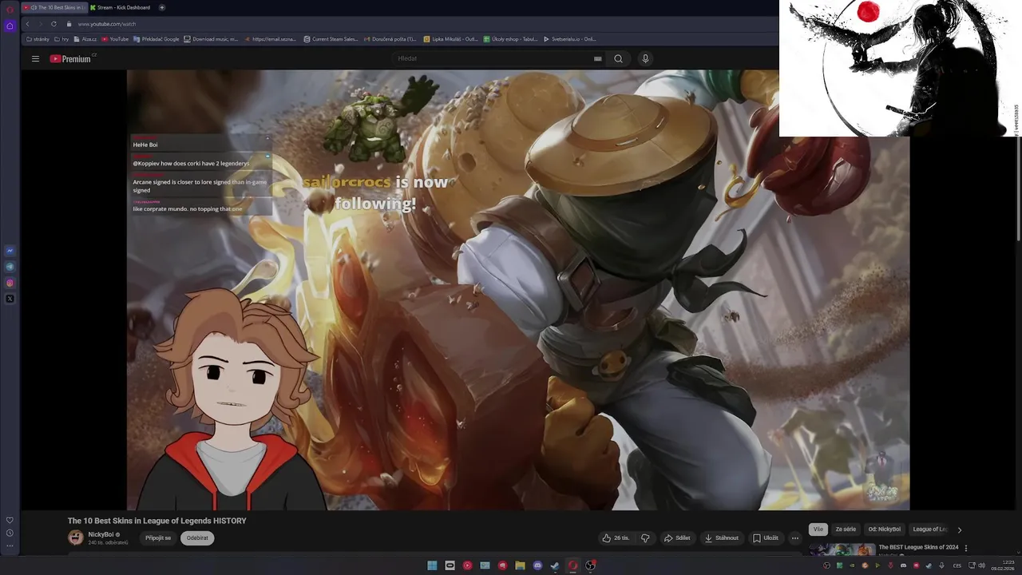Like the video (26 tis.)
The width and height of the screenshot is (1022, 575).
(616, 538)
